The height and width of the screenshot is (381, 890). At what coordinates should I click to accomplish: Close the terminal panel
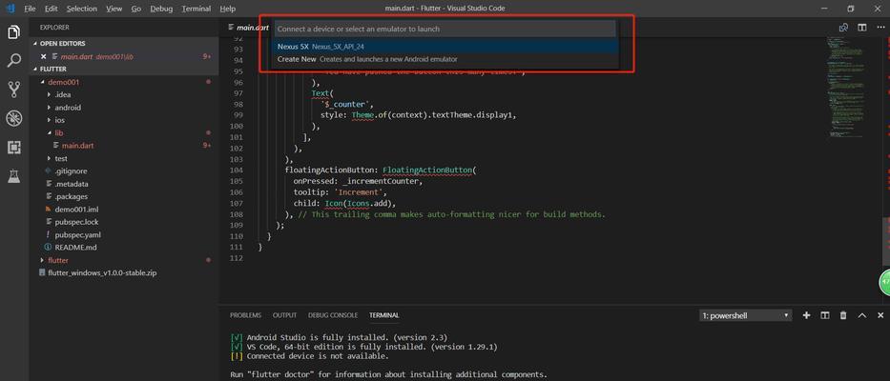click(880, 315)
